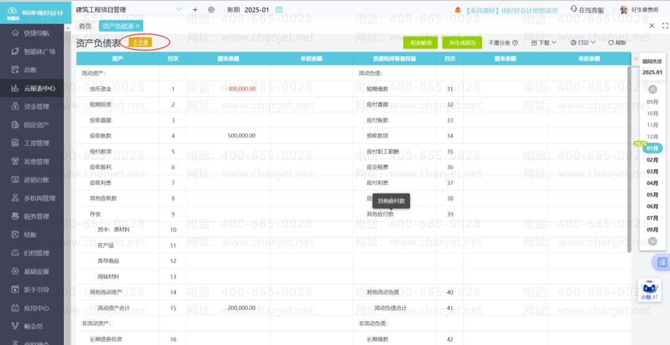670x345 pixels.
Task: Open the 下载 dropdown
Action: coord(543,43)
